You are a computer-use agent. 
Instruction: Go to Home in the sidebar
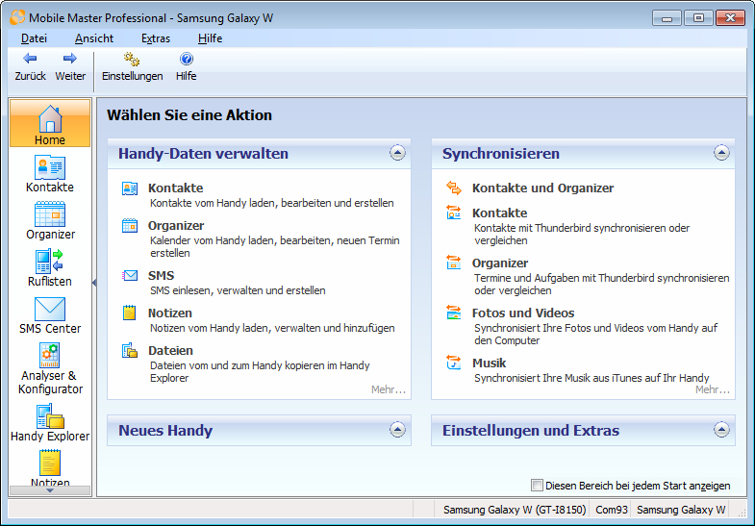tap(49, 123)
